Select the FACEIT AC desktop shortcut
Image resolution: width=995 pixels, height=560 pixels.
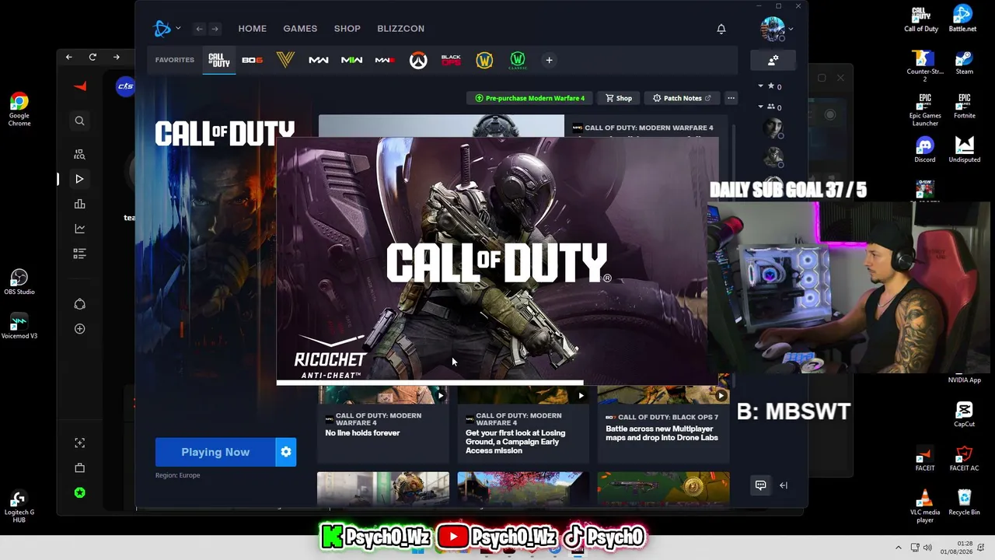[964, 459]
